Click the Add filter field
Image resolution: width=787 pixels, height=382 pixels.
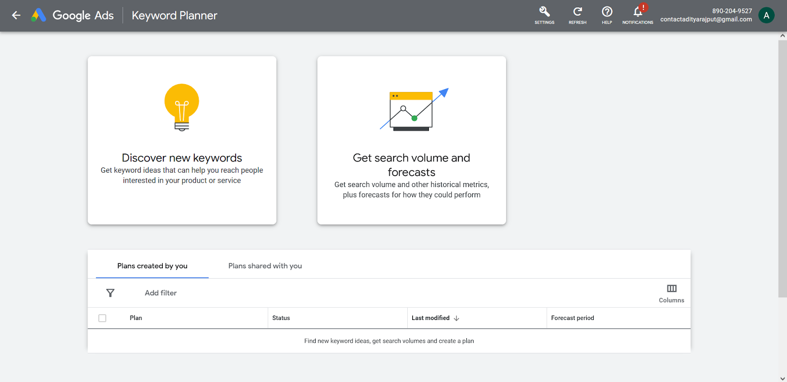(x=161, y=293)
